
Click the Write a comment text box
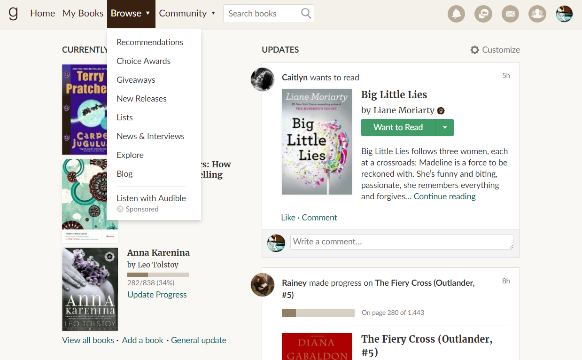(x=402, y=242)
